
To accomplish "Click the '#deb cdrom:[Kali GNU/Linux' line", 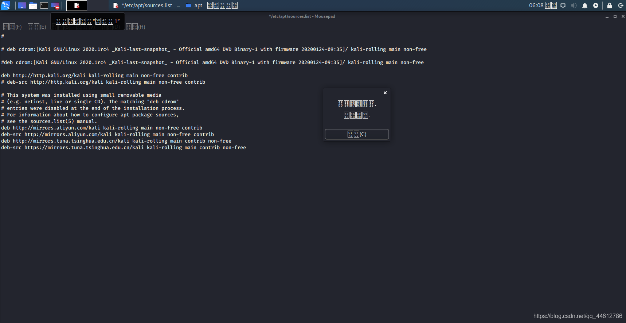I will pos(212,62).
